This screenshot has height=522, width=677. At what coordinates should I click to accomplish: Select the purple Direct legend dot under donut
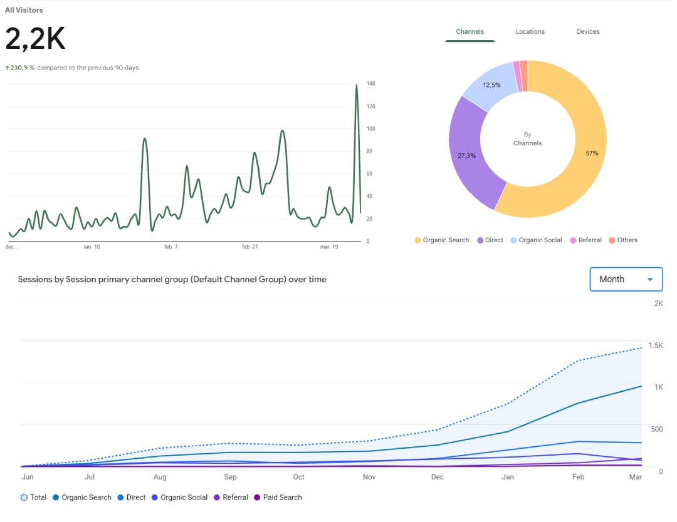click(480, 240)
